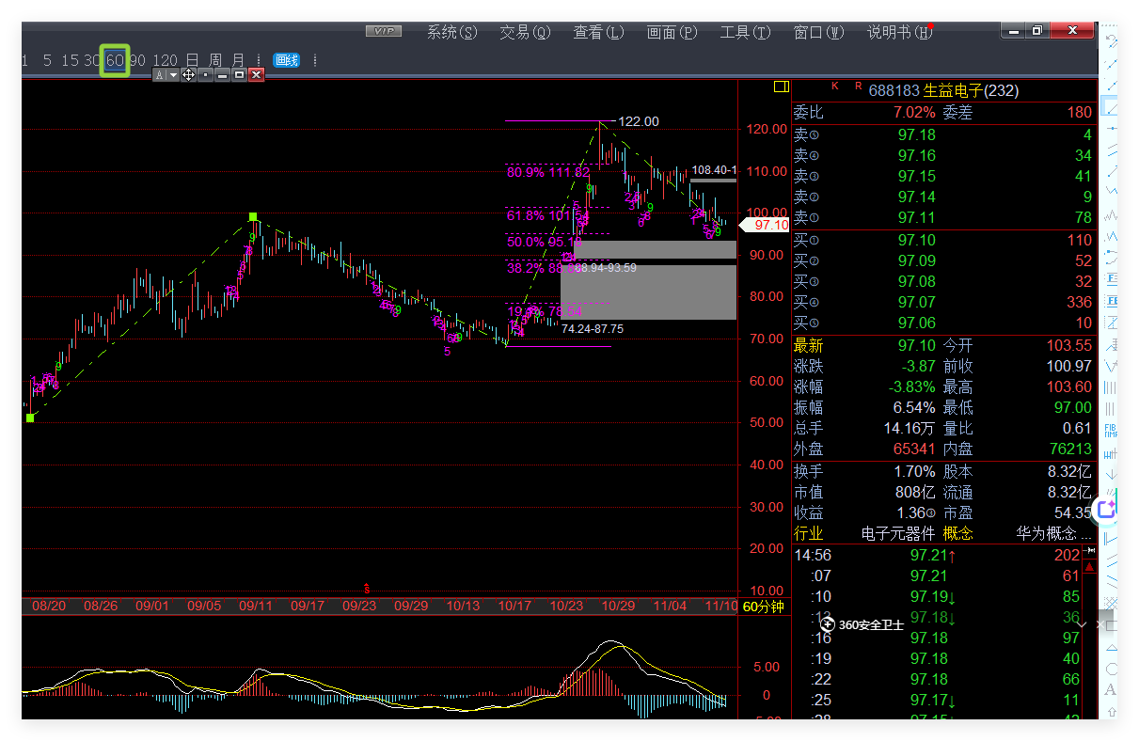
Task: Click the up arrow marker tool
Action: (x=1112, y=712)
